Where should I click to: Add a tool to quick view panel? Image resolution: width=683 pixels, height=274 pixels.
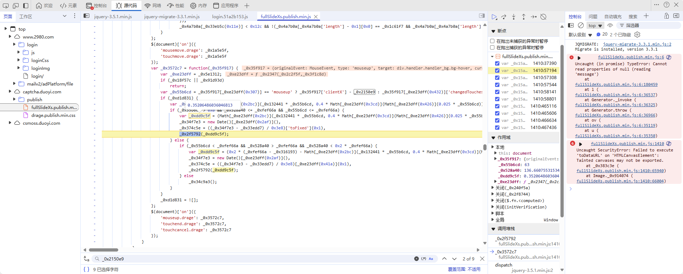(646, 16)
